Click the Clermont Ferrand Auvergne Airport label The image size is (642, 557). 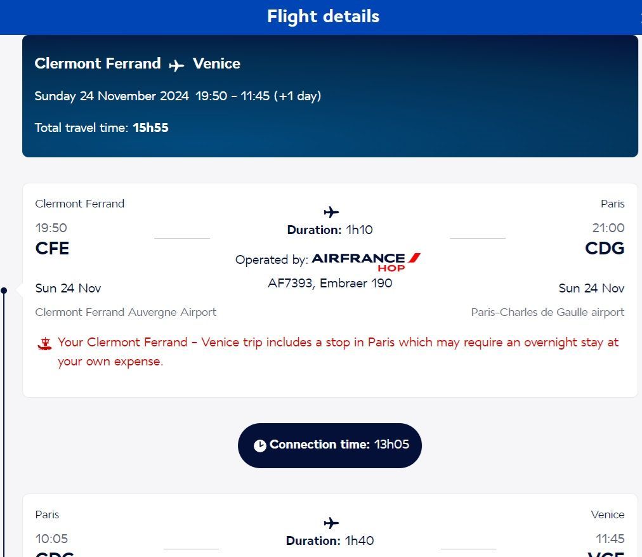(126, 312)
